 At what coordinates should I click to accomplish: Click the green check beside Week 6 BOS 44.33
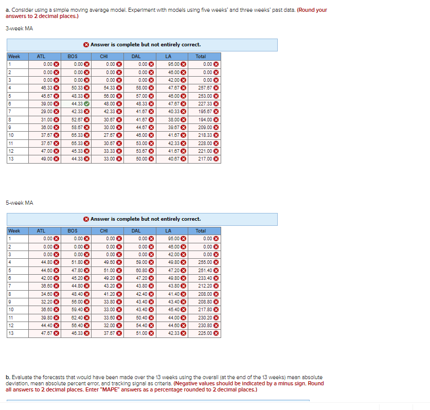87,105
